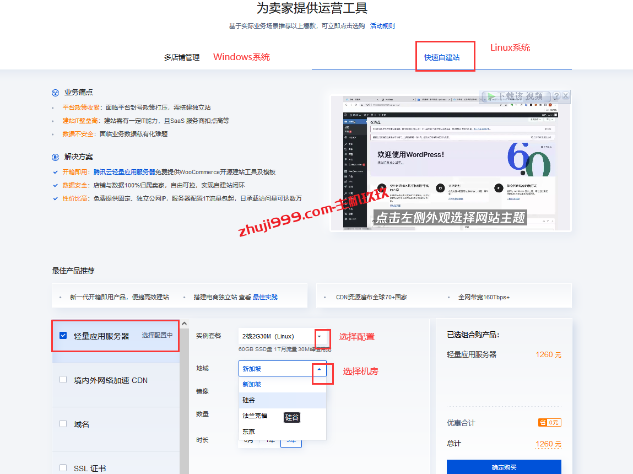Screen dimensions: 633x474
Task: Click the 确定购买 button
Action: click(504, 467)
